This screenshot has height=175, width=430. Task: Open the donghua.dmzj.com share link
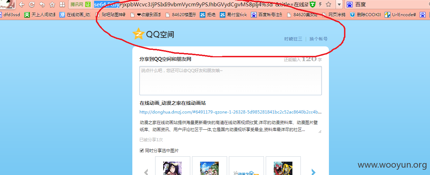pos(231,112)
